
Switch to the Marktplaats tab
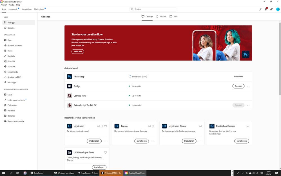39,9
